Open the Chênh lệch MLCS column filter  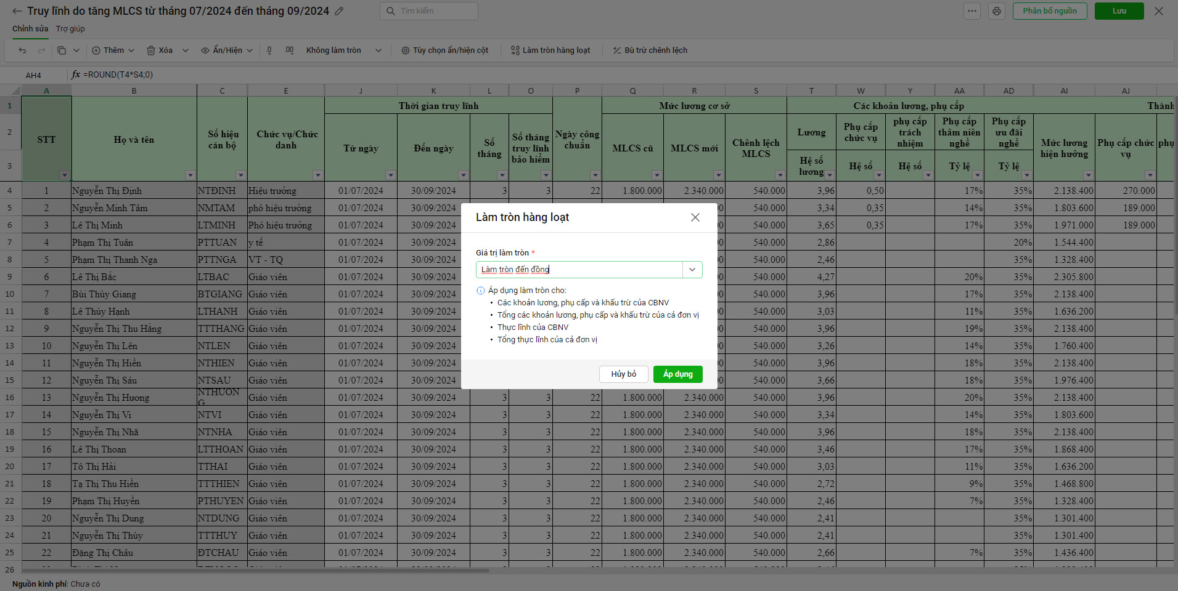click(780, 175)
